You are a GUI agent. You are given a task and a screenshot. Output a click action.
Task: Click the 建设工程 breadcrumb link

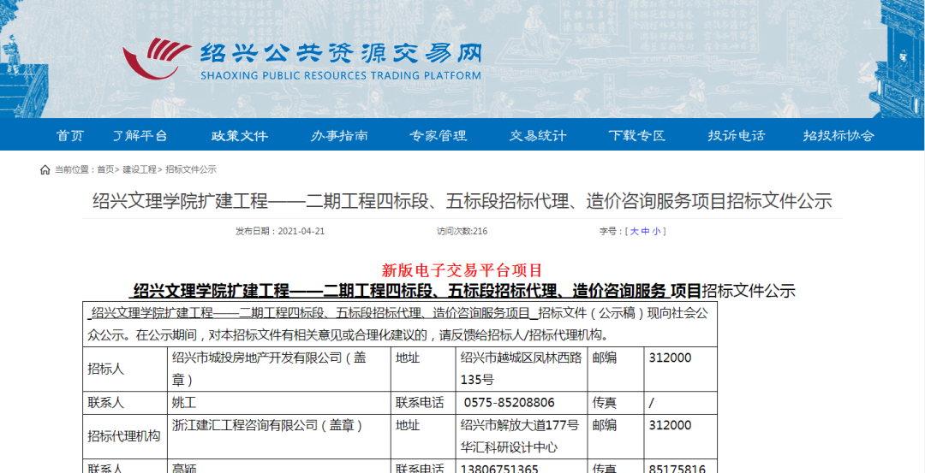[x=140, y=169]
